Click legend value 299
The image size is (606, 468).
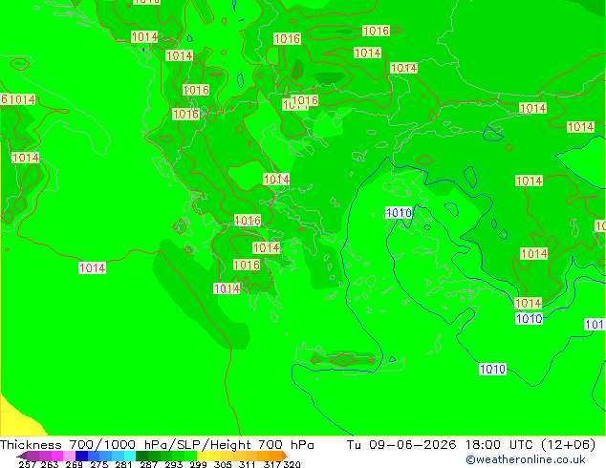198,464
